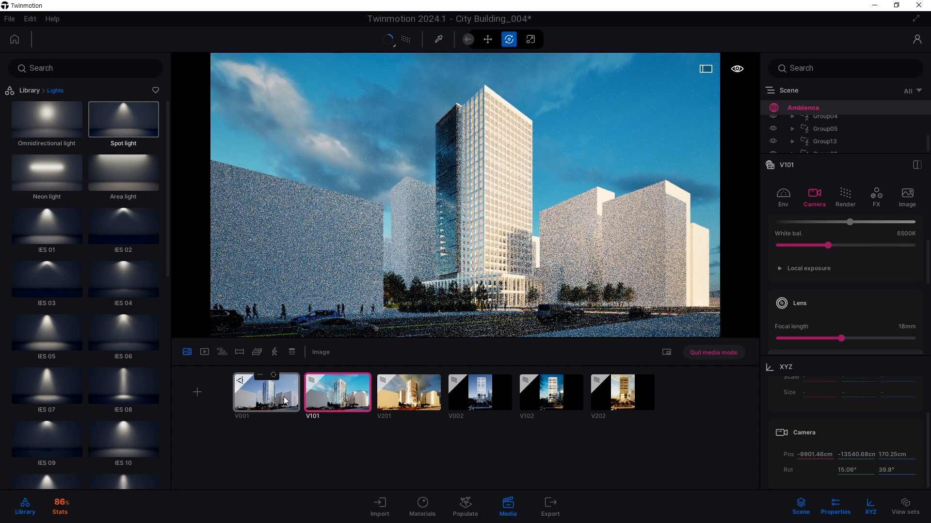Toggle visibility of Group05 in scene

tap(773, 128)
